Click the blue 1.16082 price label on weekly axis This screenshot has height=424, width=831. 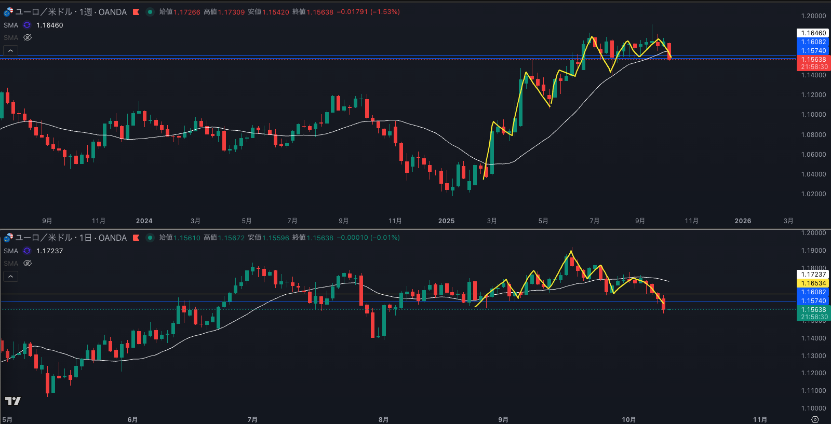(x=813, y=42)
